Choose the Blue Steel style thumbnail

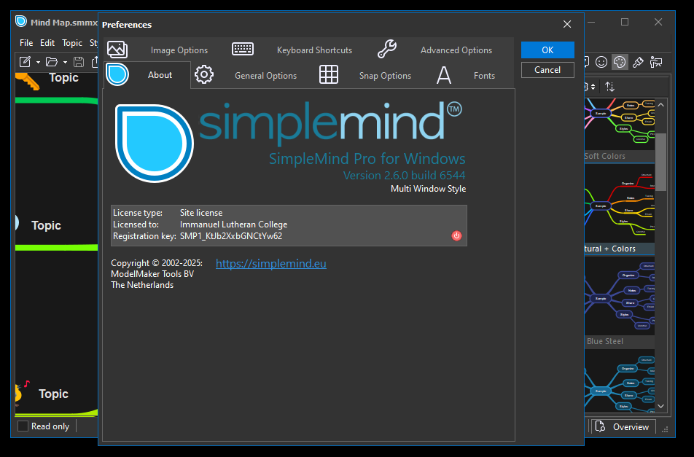pyautogui.click(x=620, y=295)
